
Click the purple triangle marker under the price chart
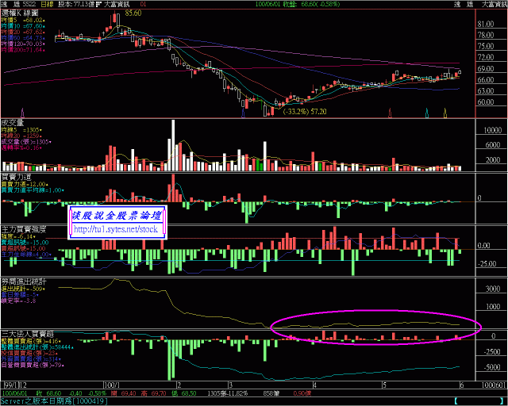[x=22, y=113]
